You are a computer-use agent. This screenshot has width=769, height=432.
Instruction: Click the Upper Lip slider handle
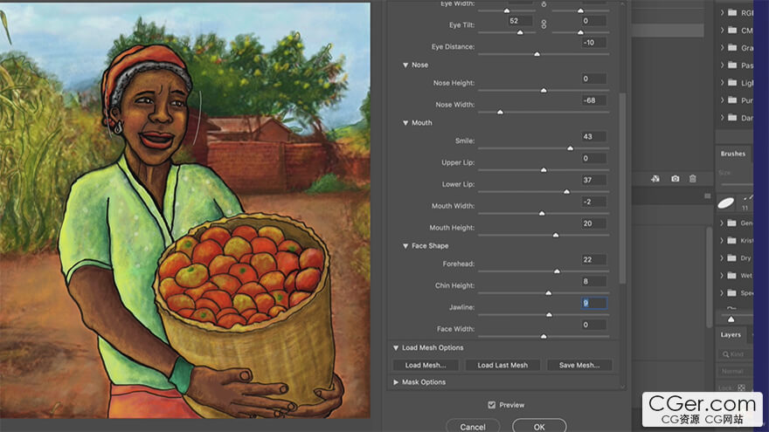tap(544, 169)
